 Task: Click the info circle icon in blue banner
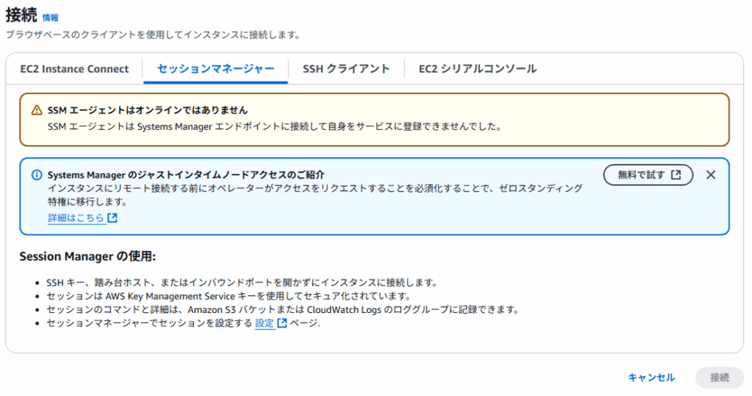click(37, 175)
